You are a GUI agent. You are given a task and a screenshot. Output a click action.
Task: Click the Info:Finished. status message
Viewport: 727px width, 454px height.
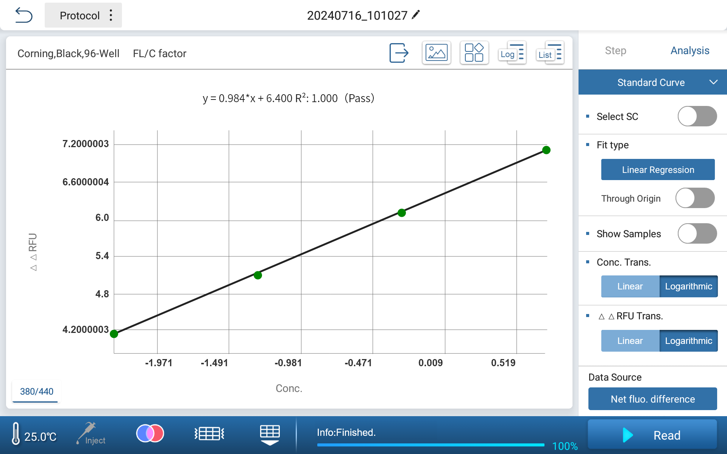pyautogui.click(x=346, y=432)
